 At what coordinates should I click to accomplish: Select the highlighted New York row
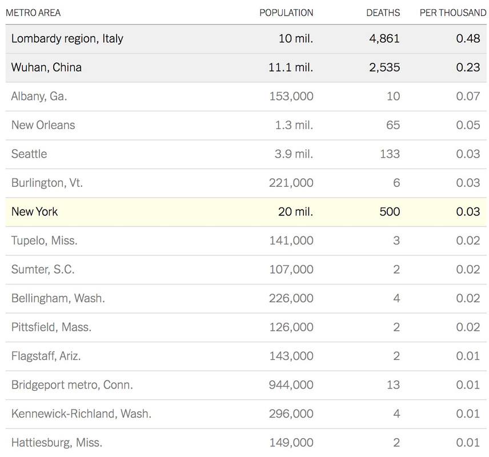[246, 212]
